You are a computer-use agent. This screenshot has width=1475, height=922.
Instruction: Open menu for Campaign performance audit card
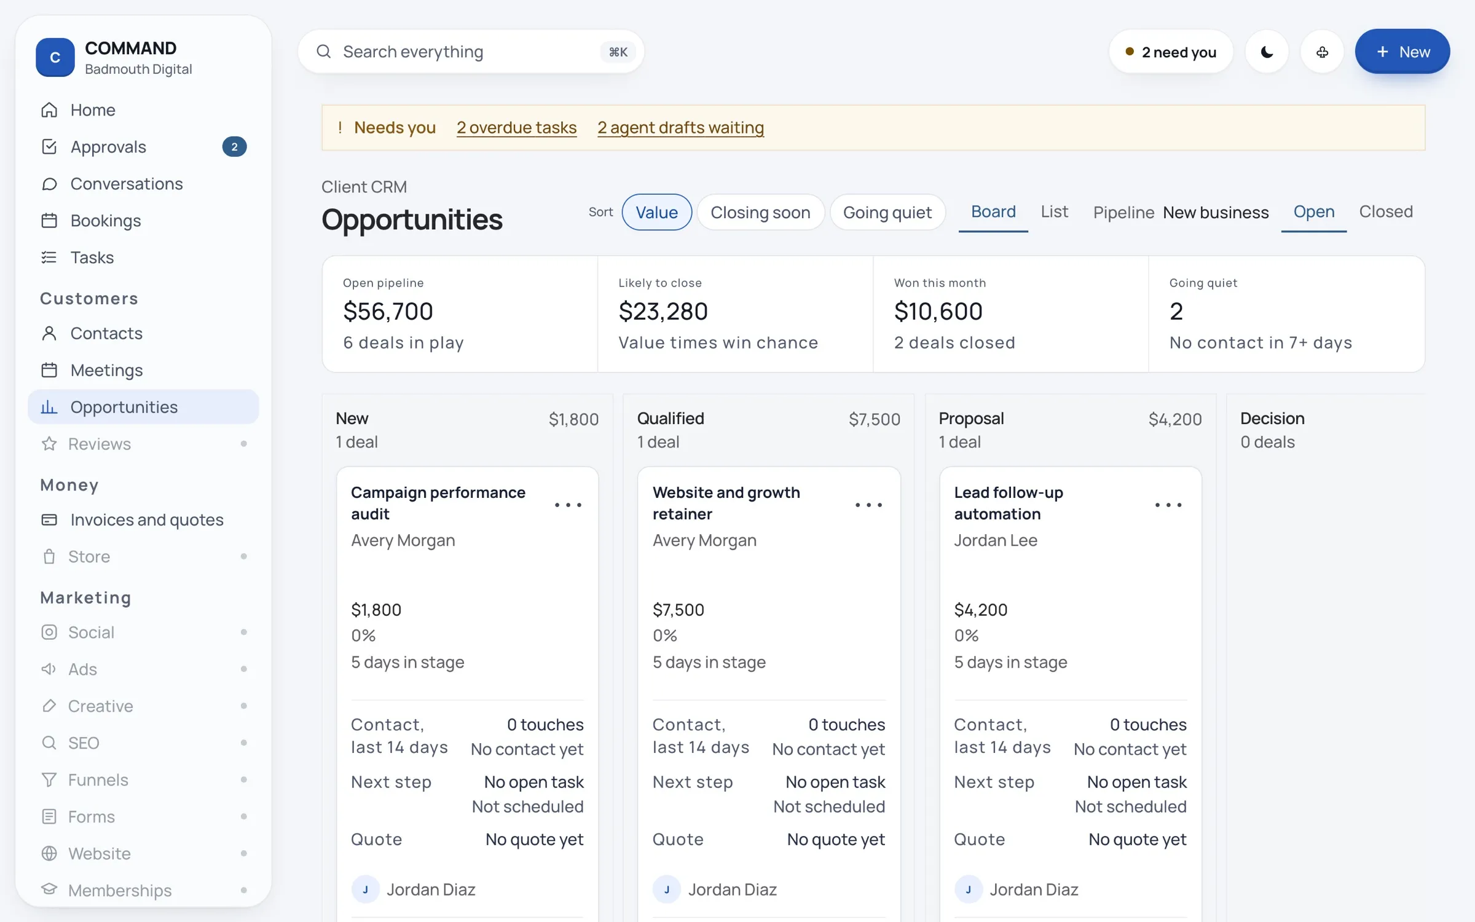click(x=568, y=505)
